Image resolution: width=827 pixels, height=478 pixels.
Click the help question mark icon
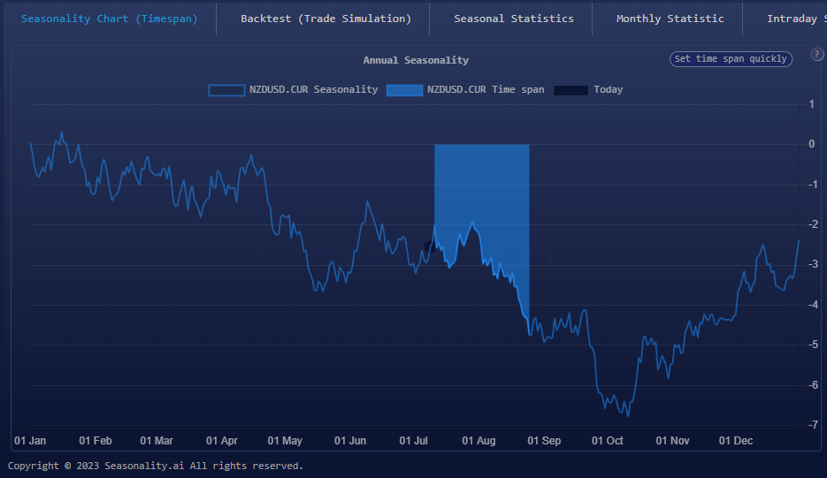point(816,55)
